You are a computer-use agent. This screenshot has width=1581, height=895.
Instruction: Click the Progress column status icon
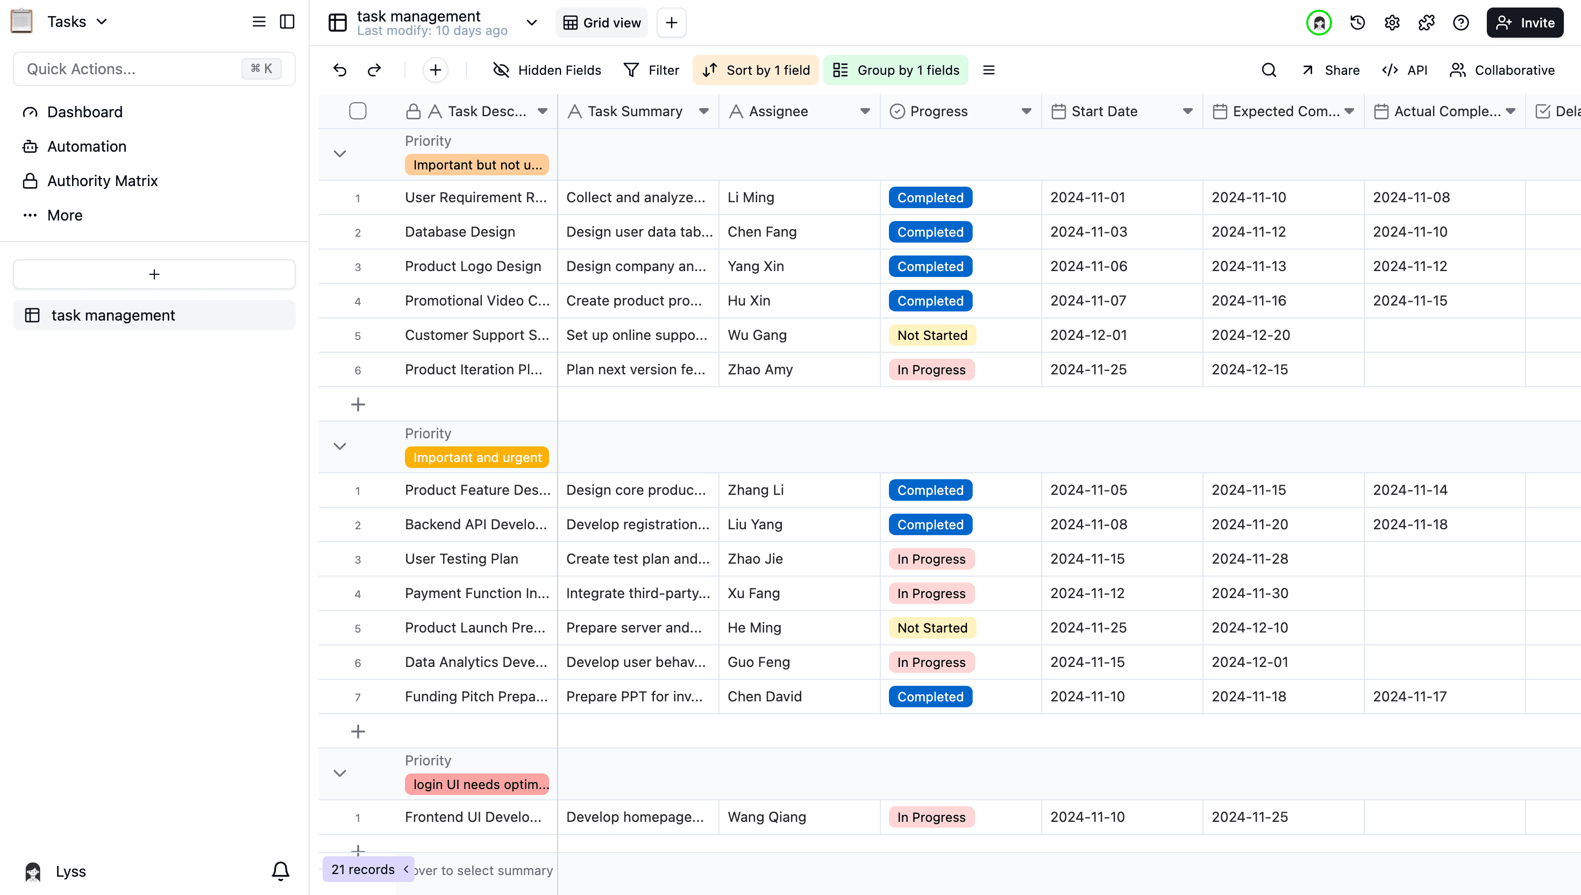click(x=897, y=111)
